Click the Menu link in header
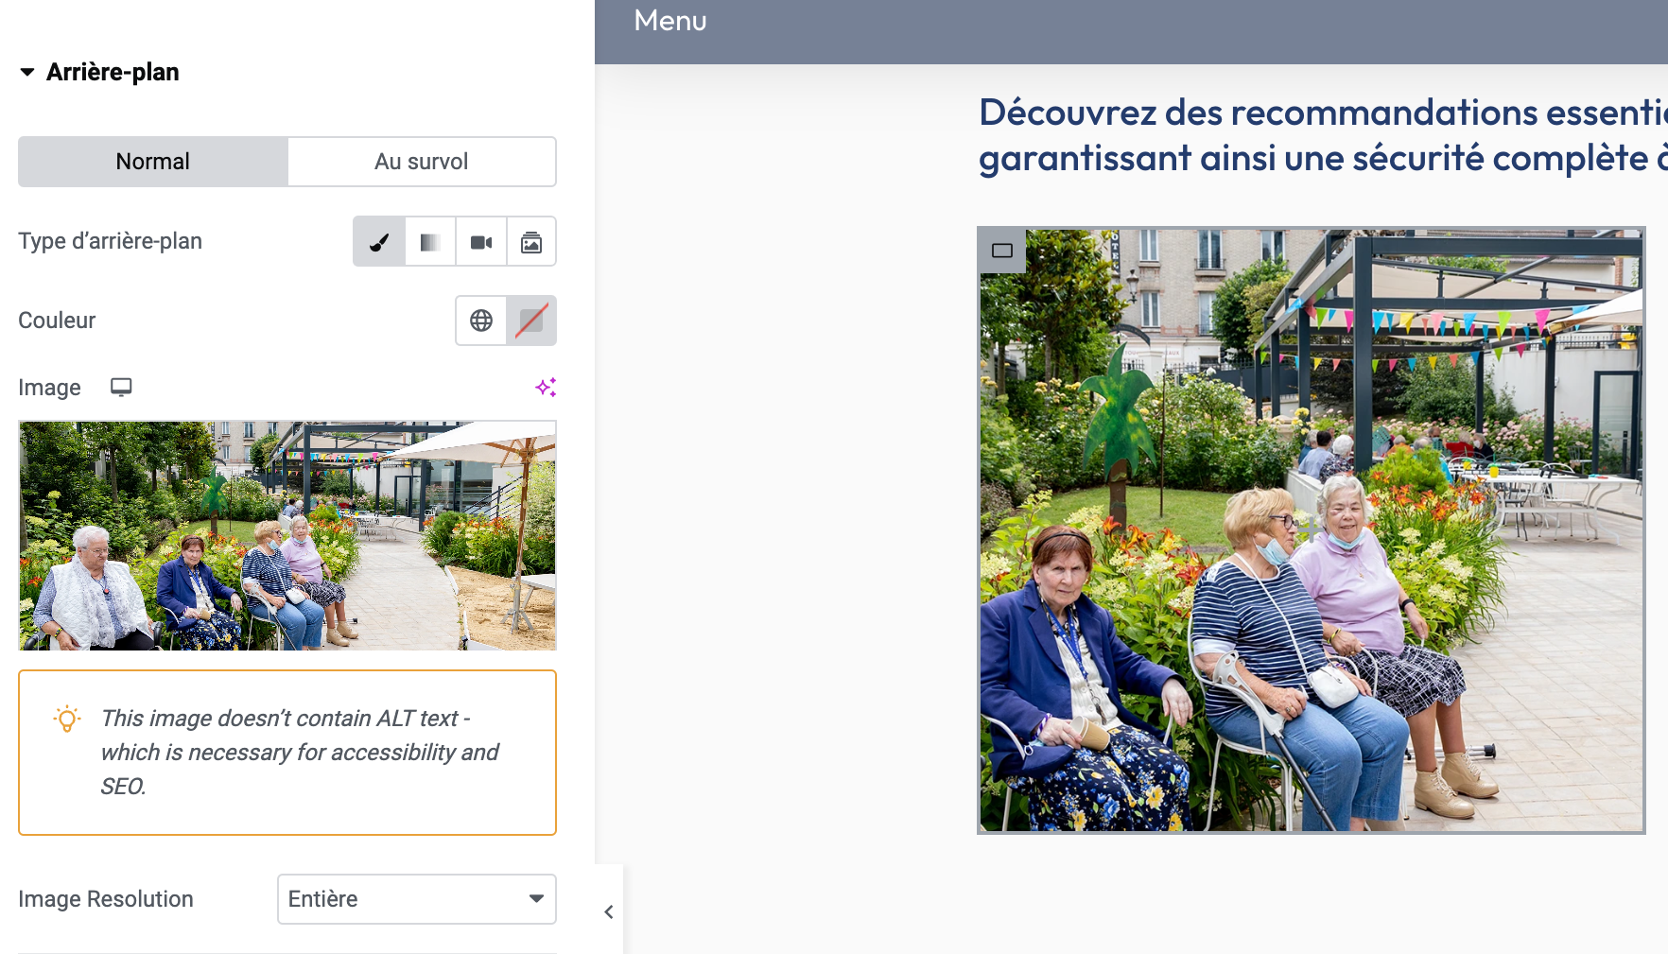The image size is (1668, 954). click(x=669, y=21)
